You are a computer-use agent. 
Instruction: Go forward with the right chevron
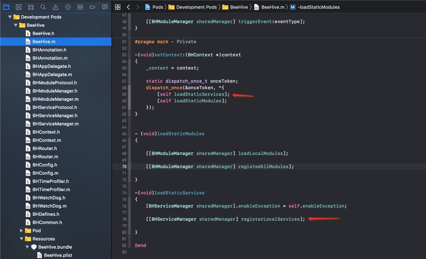(138, 7)
